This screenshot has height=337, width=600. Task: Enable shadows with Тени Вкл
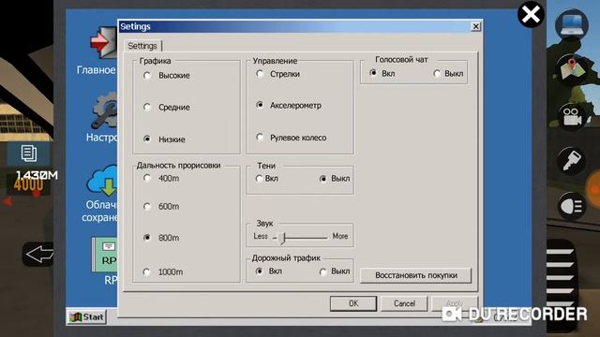click(259, 179)
